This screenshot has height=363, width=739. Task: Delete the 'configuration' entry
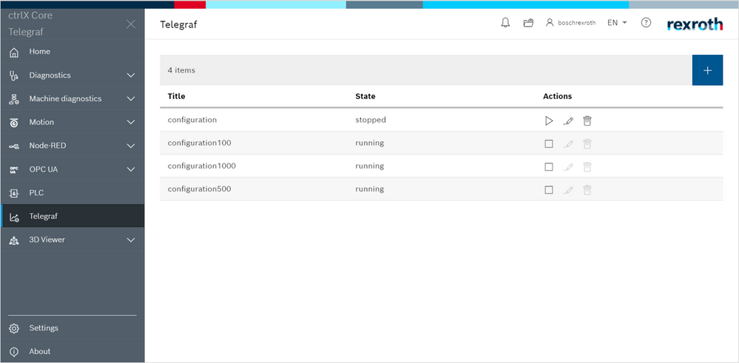(x=587, y=121)
